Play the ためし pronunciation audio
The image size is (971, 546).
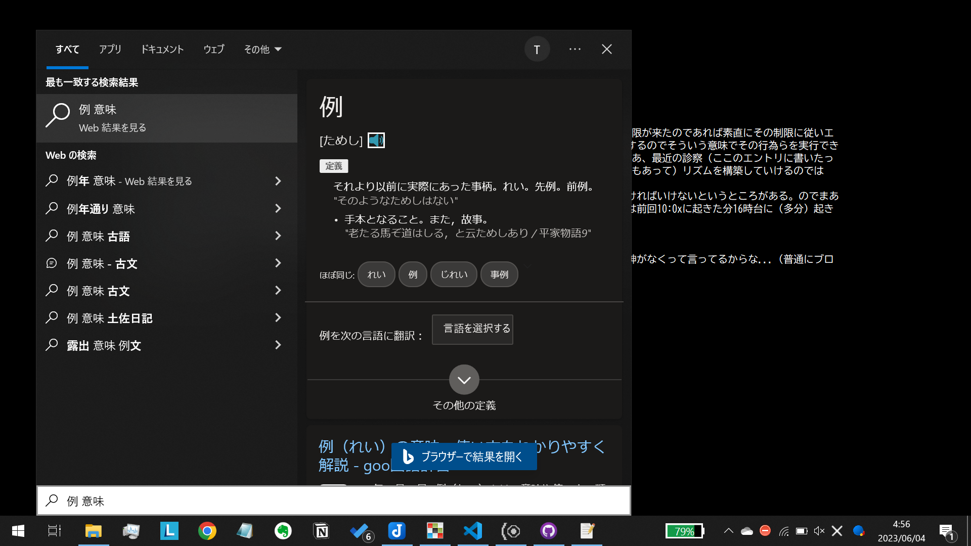pyautogui.click(x=376, y=140)
